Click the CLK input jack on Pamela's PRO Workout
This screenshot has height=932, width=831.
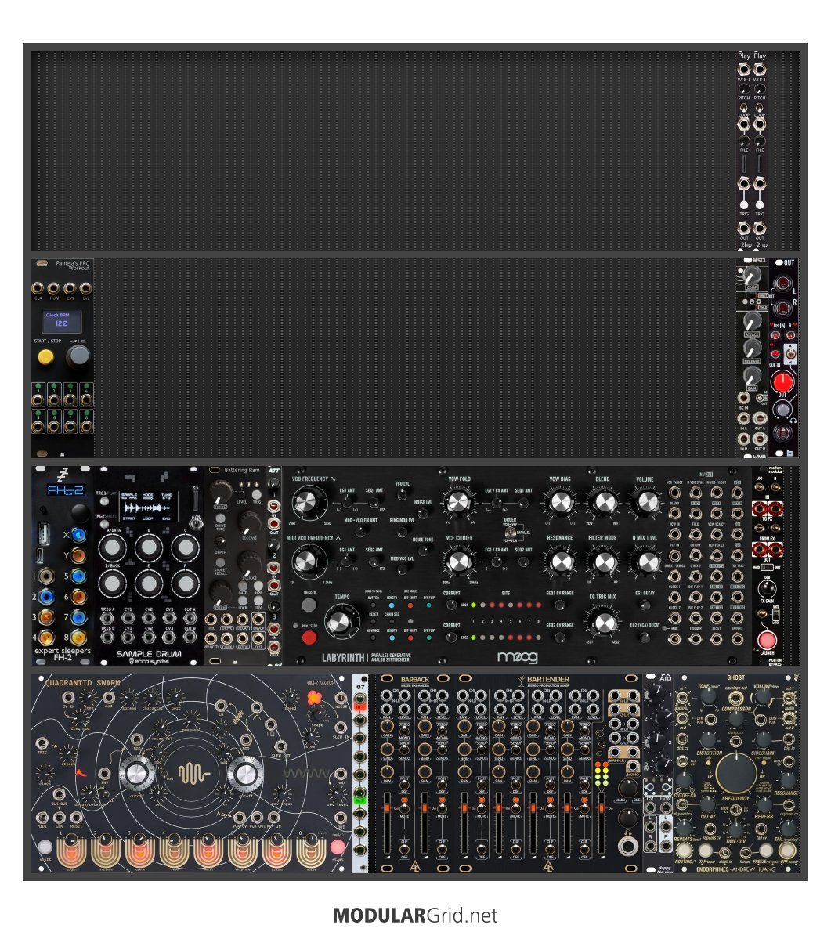[x=38, y=289]
